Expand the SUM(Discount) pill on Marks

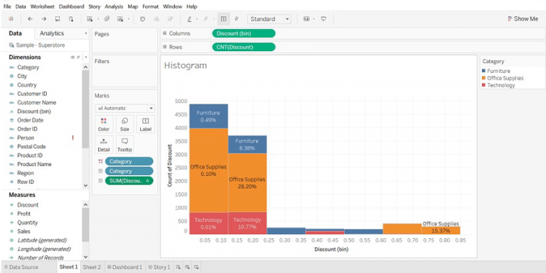pos(100,181)
